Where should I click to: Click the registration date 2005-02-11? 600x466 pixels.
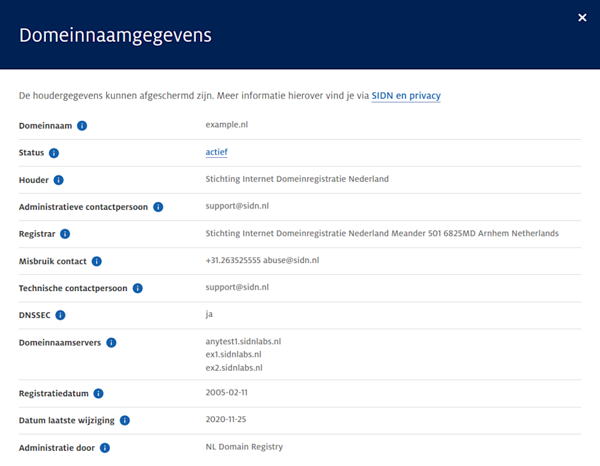227,392
